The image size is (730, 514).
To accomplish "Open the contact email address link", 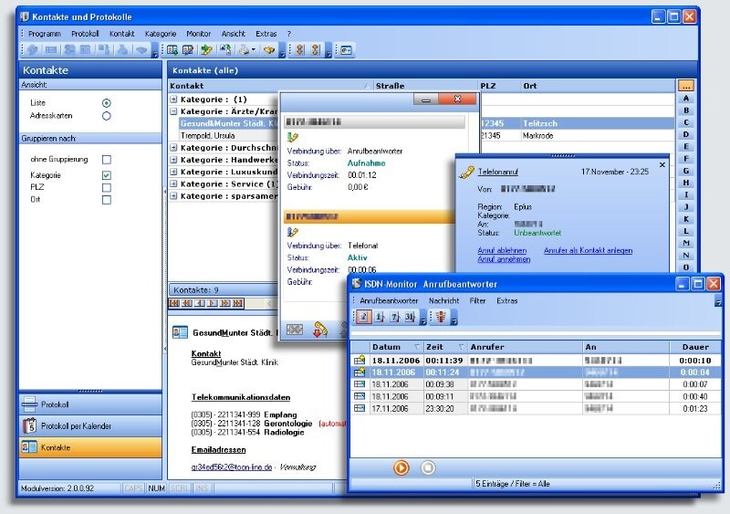I will pos(232,467).
